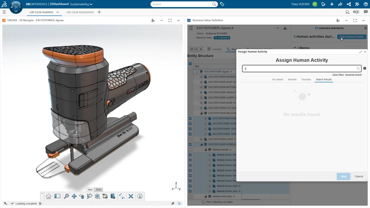370x208 pixels.
Task: Click the Share arrow icon in header
Action: point(340,4)
